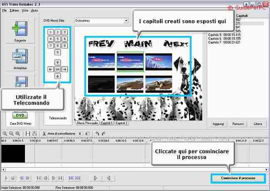
Task: Click Cominciare il processo button
Action: pos(238,178)
